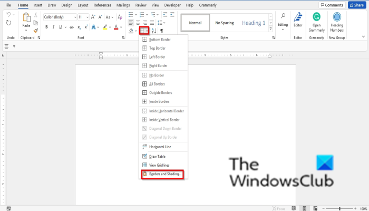Screen dimensions: 369x211
Task: Apply text highlight color marker
Action: (x=105, y=27)
